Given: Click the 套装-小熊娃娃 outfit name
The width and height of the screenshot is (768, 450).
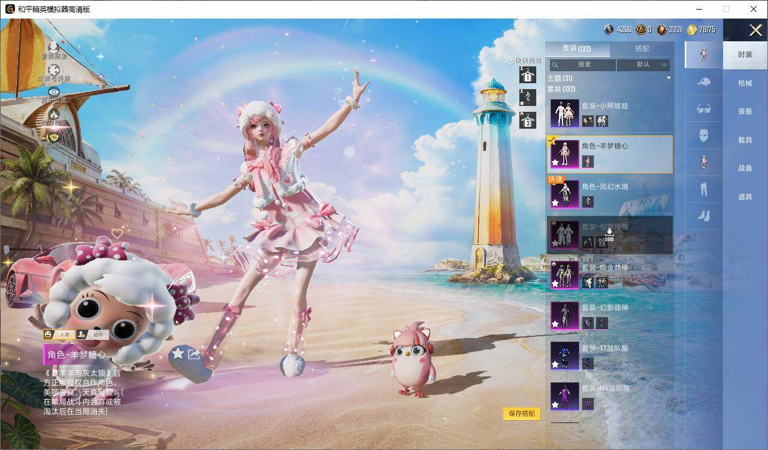Looking at the screenshot, I should tap(605, 106).
